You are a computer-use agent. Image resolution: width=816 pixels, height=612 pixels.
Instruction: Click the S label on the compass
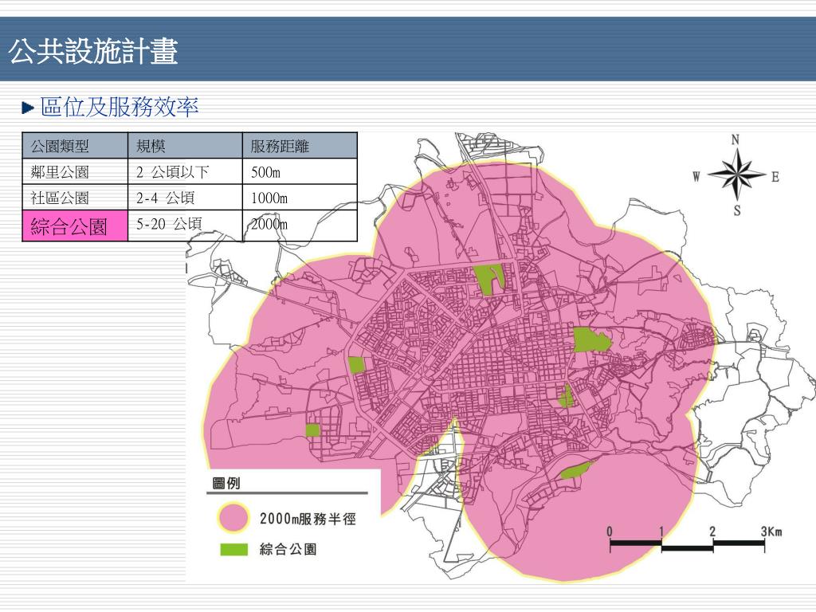point(737,210)
